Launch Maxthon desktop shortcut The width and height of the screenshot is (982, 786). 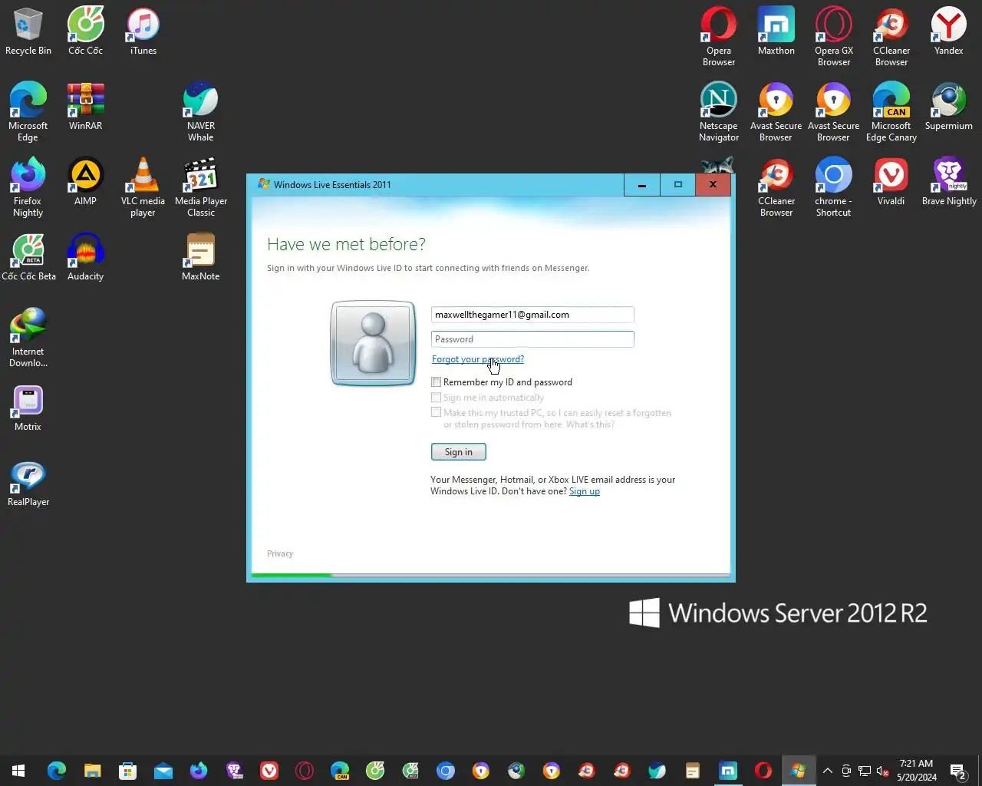tap(776, 31)
